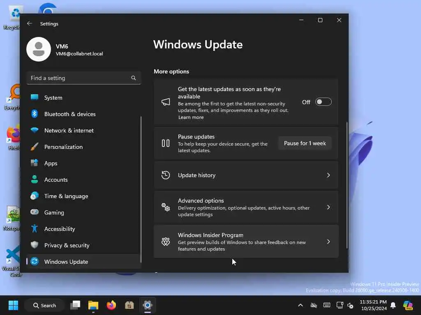Click the OneDrive cloud tray icon
Image resolution: width=421 pixels, height=315 pixels.
(314, 305)
